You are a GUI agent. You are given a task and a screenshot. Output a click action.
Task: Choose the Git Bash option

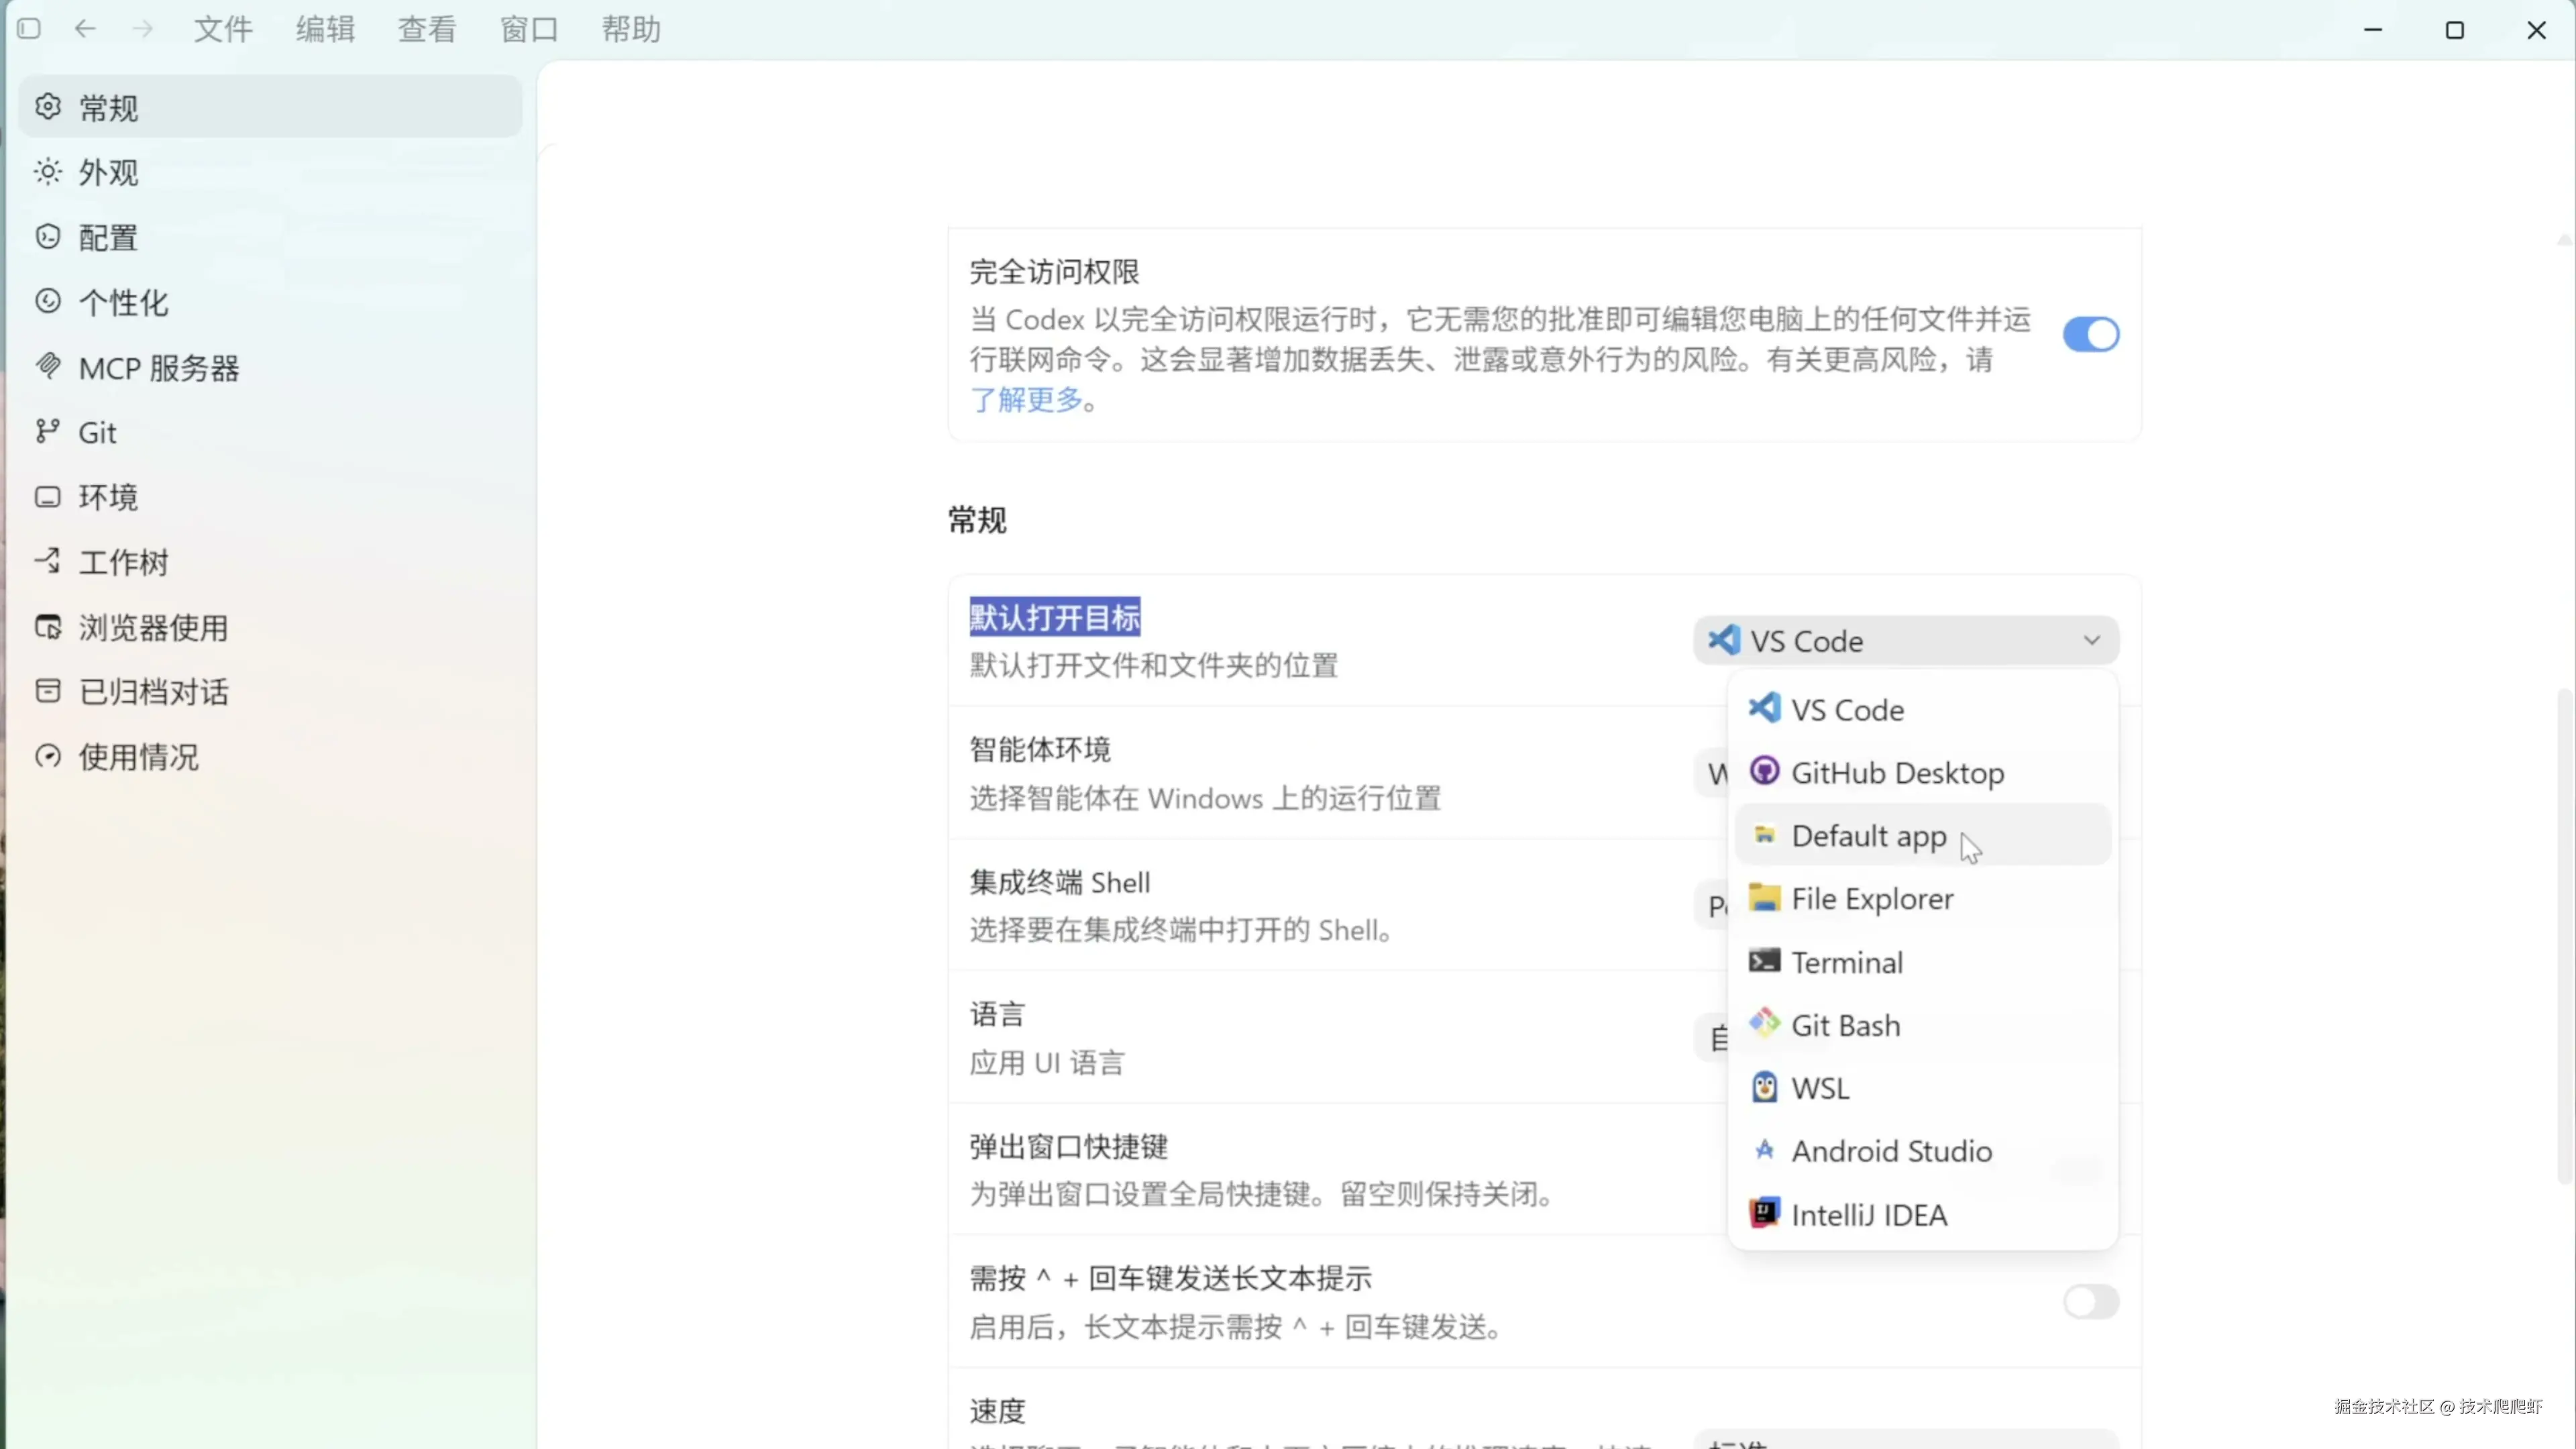click(1845, 1025)
